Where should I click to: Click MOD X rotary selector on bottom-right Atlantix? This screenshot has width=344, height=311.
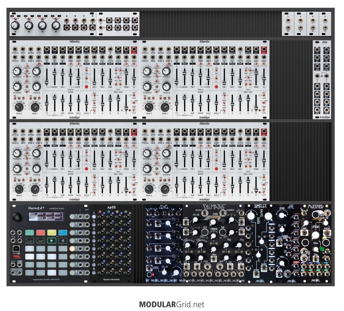tap(149, 189)
